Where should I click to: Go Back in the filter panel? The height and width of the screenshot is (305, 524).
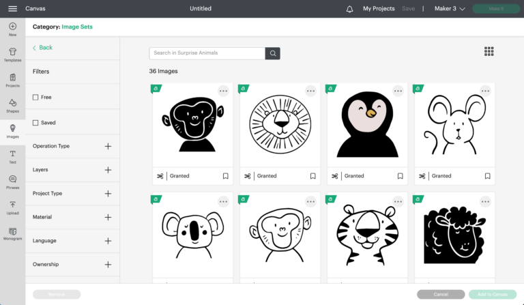(42, 48)
